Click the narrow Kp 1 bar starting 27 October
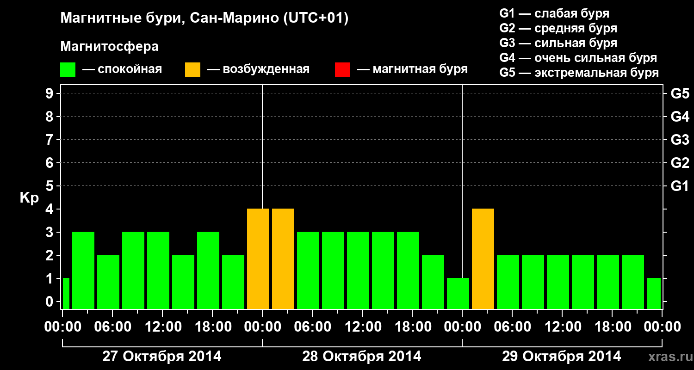This screenshot has width=694, height=370. click(x=66, y=293)
